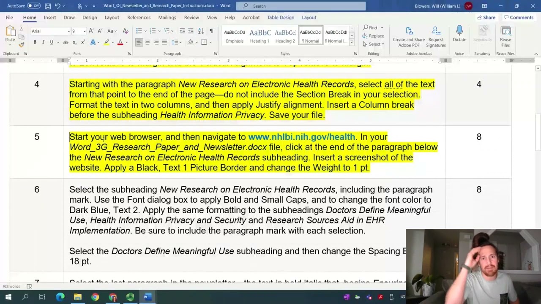Switch to the Design tab
541x304 pixels.
(x=90, y=17)
